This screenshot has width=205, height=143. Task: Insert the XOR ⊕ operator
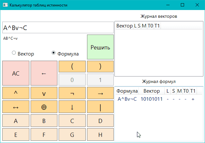(x=44, y=107)
